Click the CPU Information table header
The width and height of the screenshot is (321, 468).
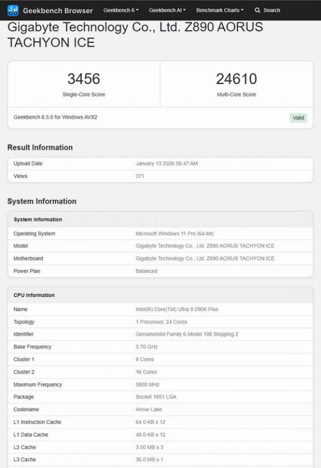34,295
